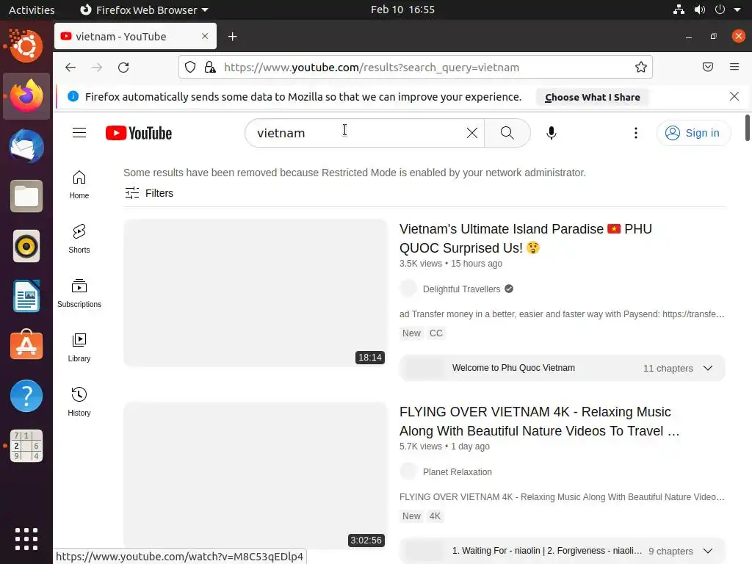The height and width of the screenshot is (564, 752).
Task: Close the vietnam - YouTube tab
Action: [205, 36]
